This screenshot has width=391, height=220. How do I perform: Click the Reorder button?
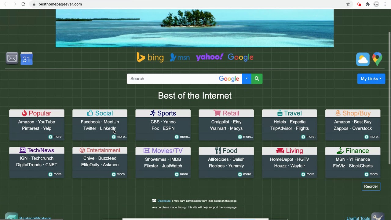pos(371,186)
